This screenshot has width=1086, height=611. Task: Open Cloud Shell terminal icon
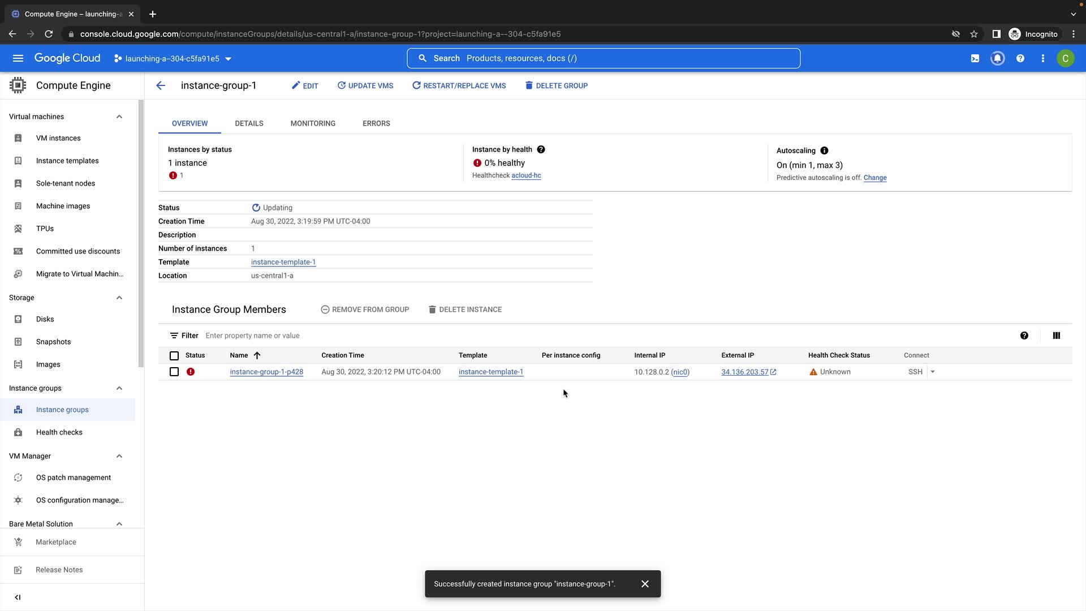pyautogui.click(x=975, y=58)
